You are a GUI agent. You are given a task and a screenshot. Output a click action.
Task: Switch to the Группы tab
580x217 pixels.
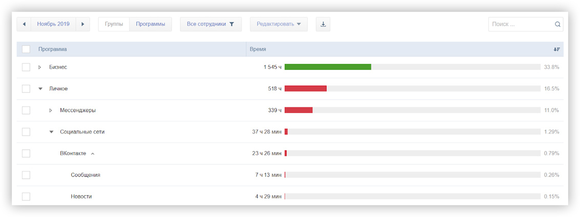click(114, 24)
